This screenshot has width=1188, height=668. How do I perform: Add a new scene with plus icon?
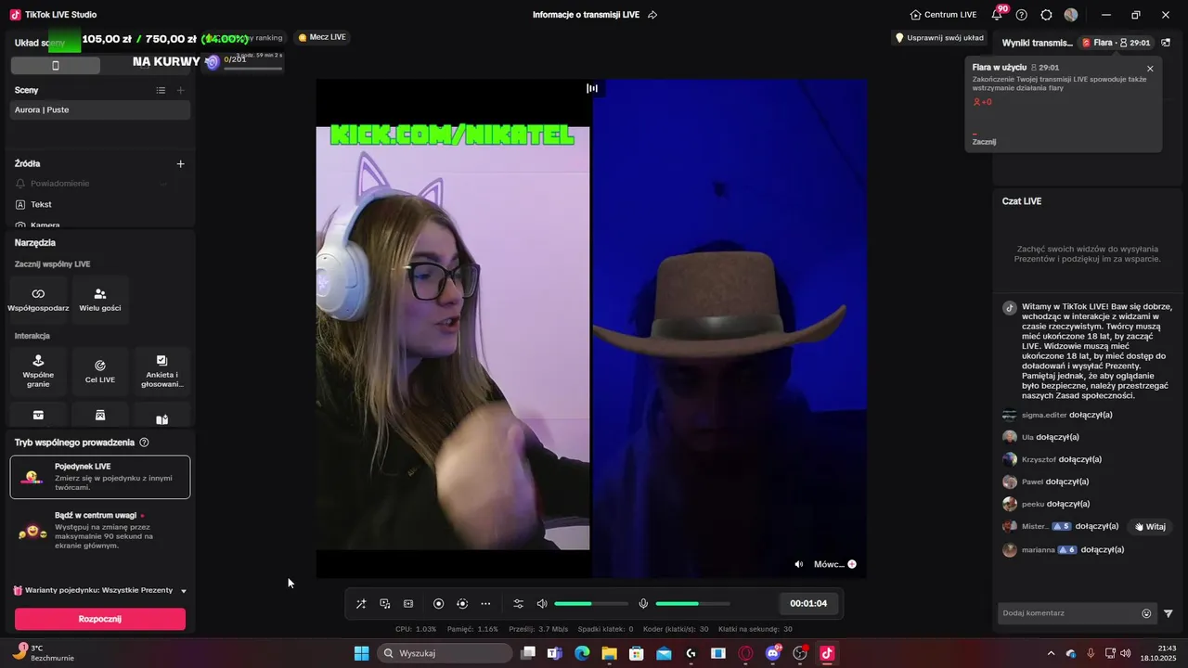pos(181,90)
